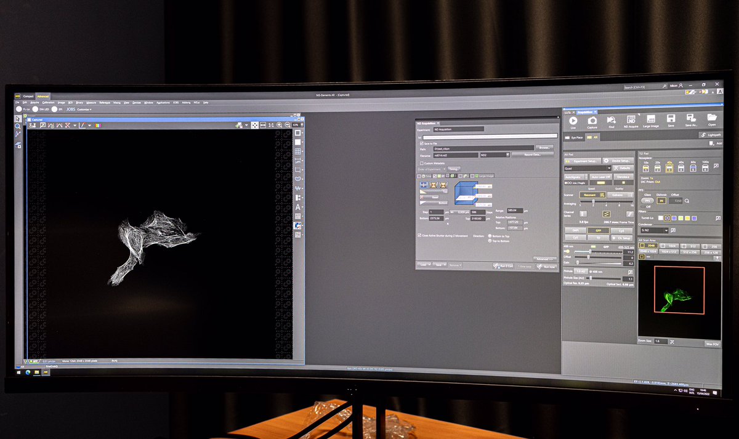The height and width of the screenshot is (439, 739).
Task: Click the Capture camera icon
Action: coord(592,121)
